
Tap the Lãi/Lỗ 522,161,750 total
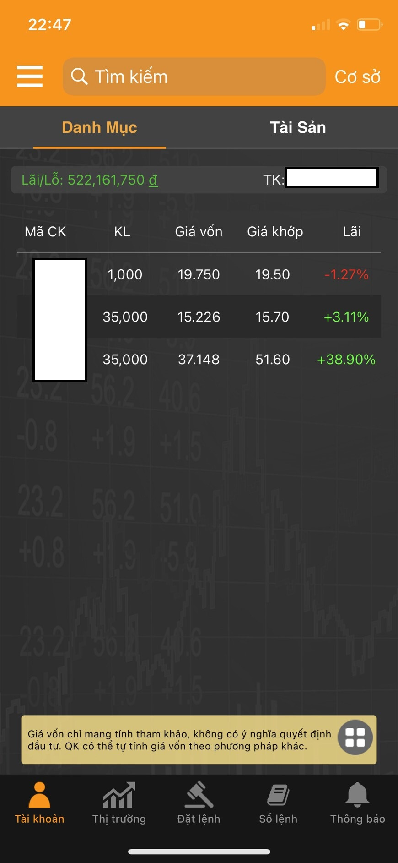coord(90,180)
